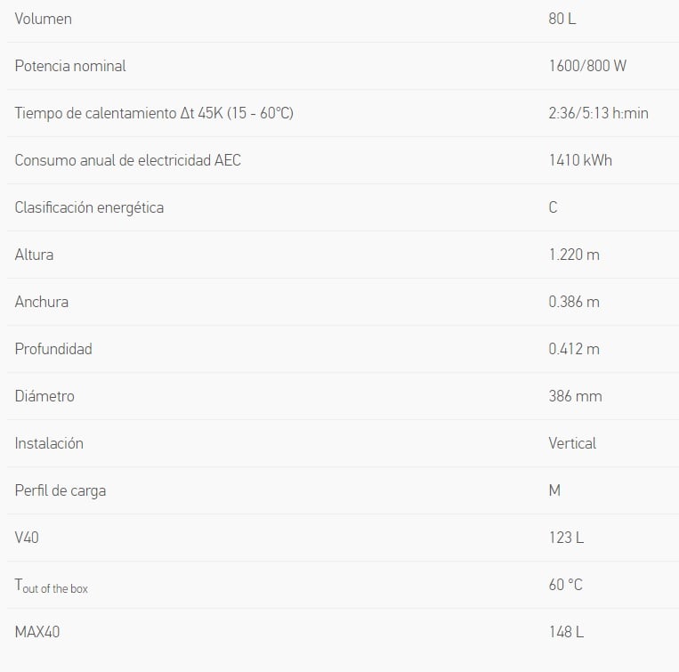Click the Perfil de carga label
Viewport: 679px width, 672px height.
point(61,491)
